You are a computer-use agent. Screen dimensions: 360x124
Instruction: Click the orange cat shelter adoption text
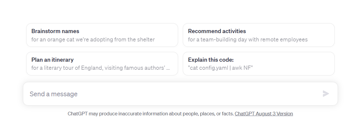pyautogui.click(x=93, y=40)
